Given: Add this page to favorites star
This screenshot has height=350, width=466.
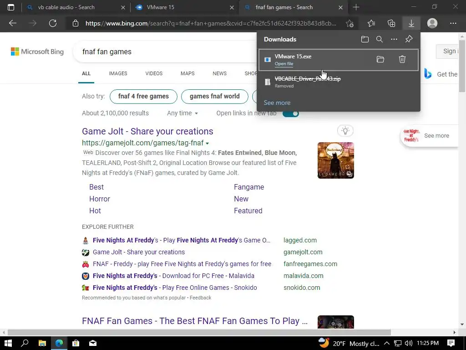Looking at the screenshot, I should tap(350, 23).
